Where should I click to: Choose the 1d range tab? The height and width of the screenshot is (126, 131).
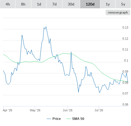tap(39, 4)
